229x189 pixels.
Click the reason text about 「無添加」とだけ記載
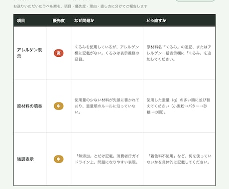[107, 159]
